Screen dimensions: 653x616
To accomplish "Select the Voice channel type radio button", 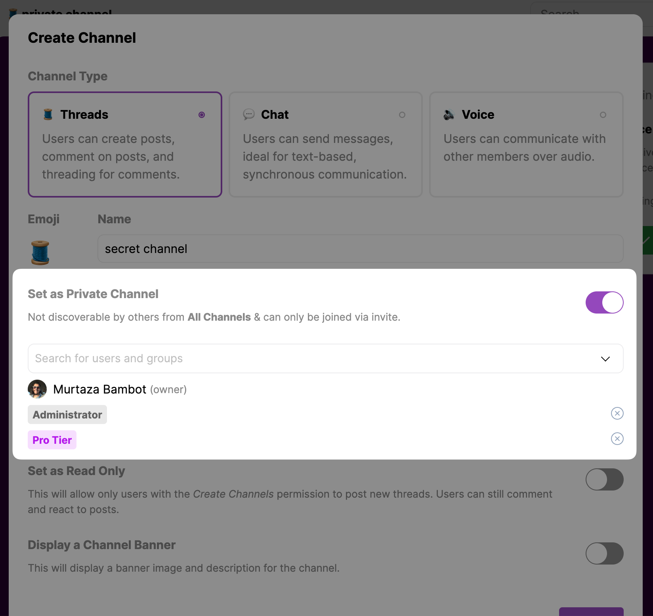I will tap(603, 115).
